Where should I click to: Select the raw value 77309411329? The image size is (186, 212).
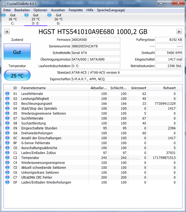pyautogui.click(x=165, y=104)
